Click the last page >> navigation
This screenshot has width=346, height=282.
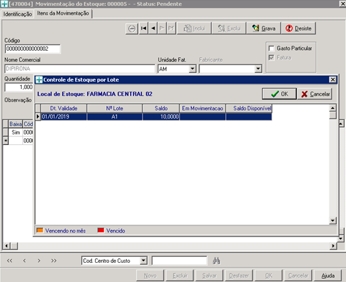pos(53,261)
